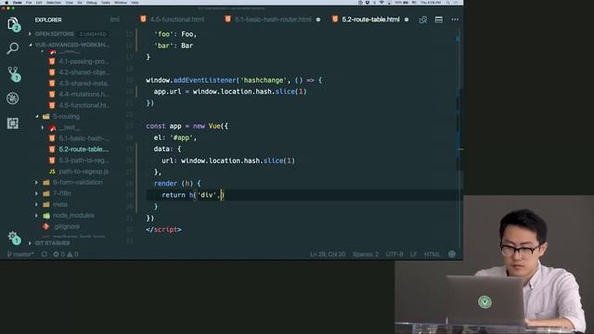Image resolution: width=594 pixels, height=334 pixels.
Task: Open the View menu in the menu bar
Action: (x=69, y=2)
